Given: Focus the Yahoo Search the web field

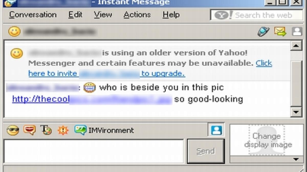Looking at the screenshot, I should click(256, 15).
